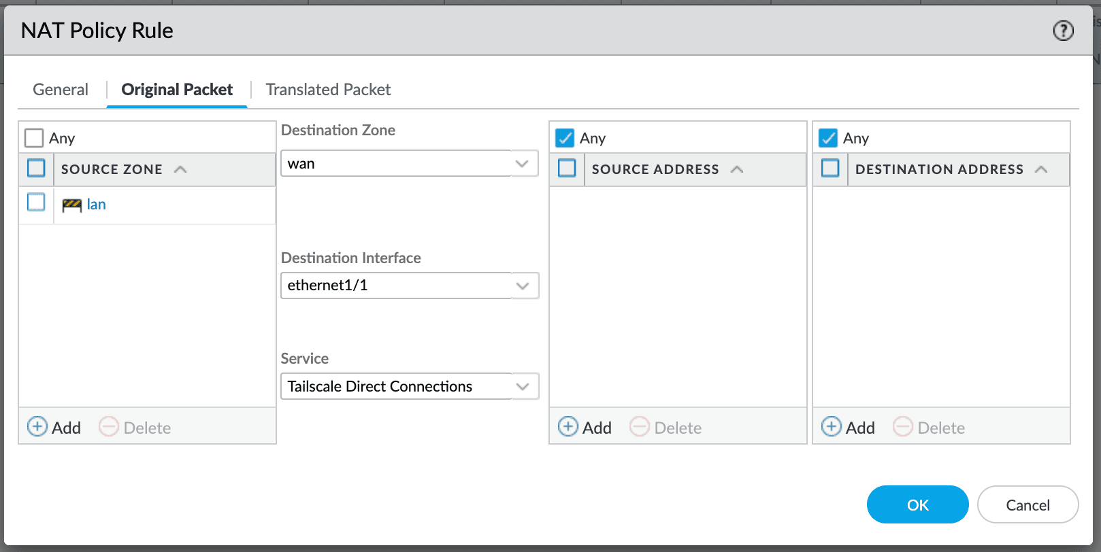
Task: Click the lan zone icon
Action: (x=71, y=205)
